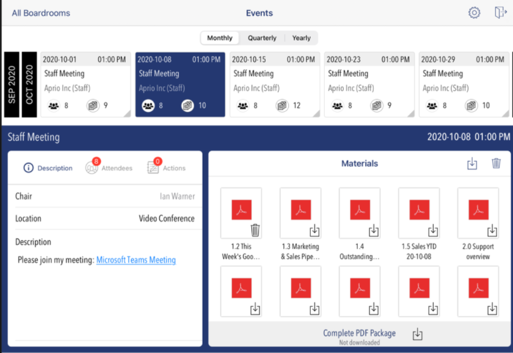Click the documents count icon showing 12
This screenshot has width=513, height=353.
coord(282,105)
